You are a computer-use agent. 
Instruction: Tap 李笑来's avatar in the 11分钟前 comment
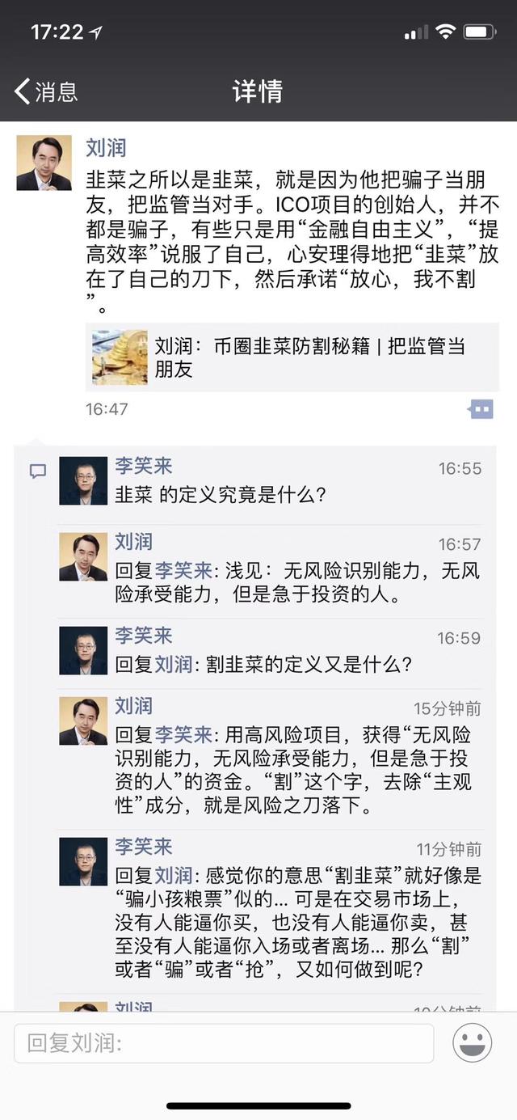coord(83,861)
